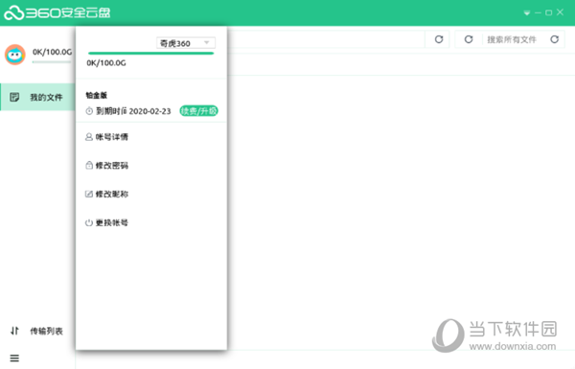
Task: Open the hamburger menu at sidebar bottom
Action: click(14, 358)
